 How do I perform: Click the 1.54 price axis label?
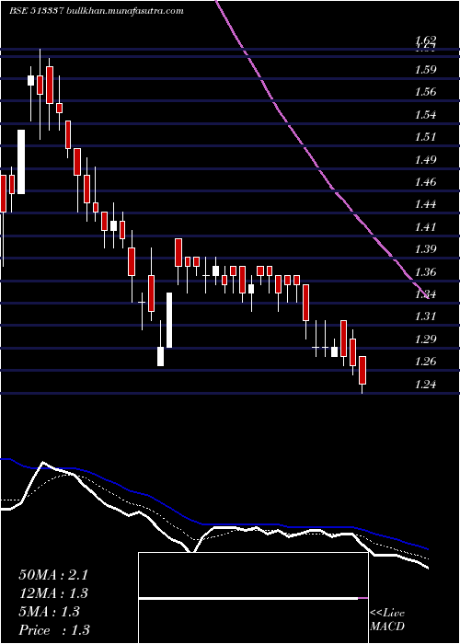point(425,114)
